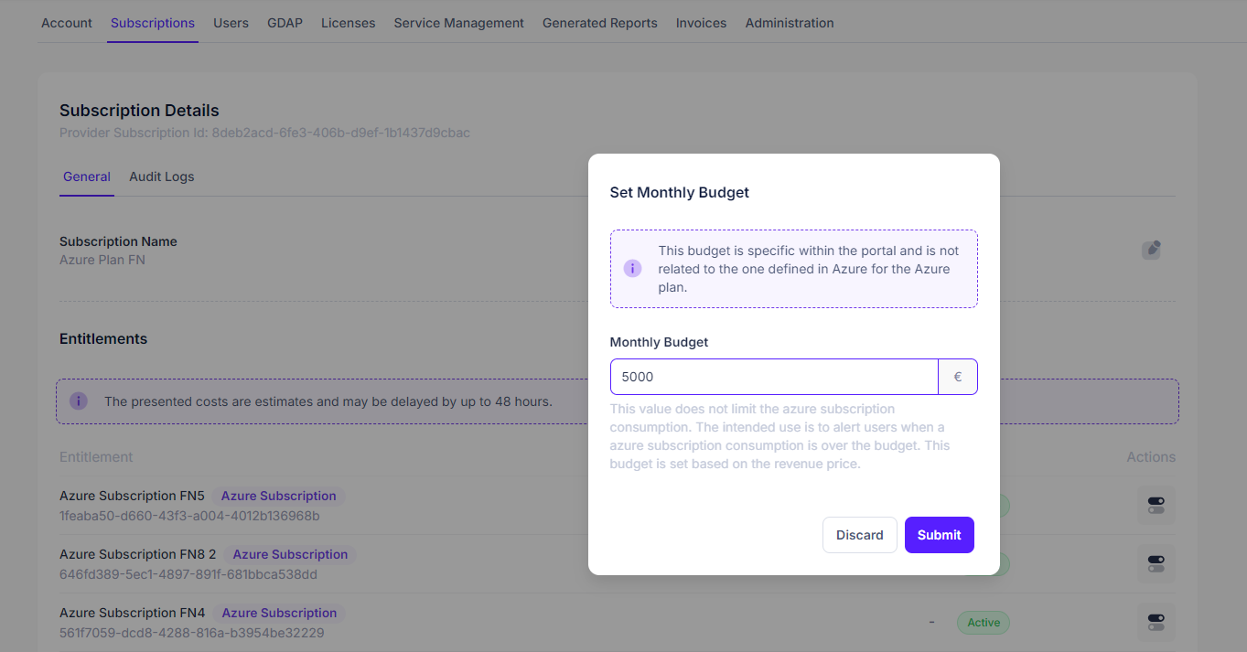Open the Account tab

67,23
